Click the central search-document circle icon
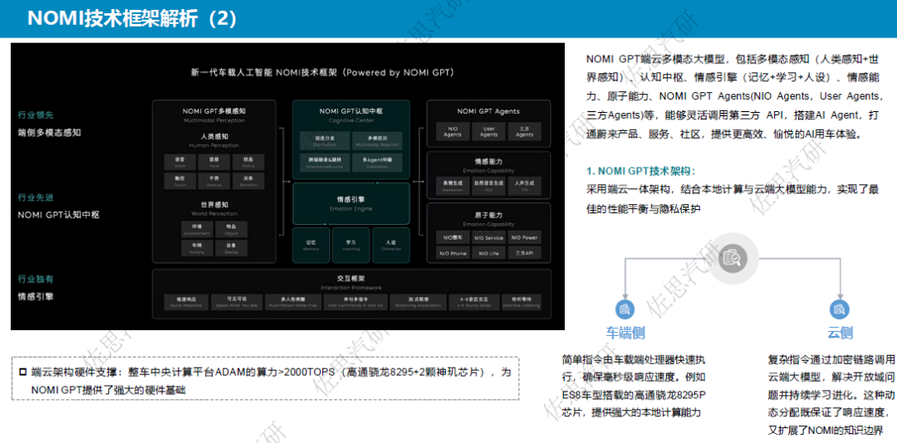Image resolution: width=897 pixels, height=443 pixels. [x=734, y=259]
